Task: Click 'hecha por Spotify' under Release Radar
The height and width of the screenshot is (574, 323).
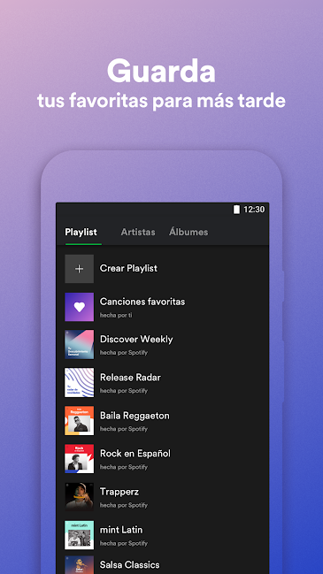Action: (x=124, y=391)
